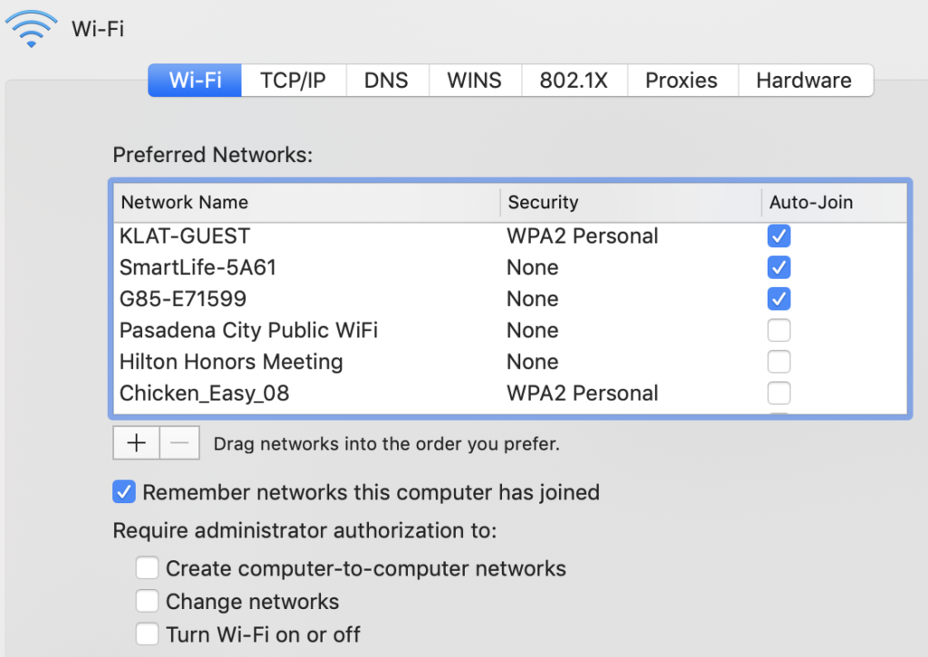This screenshot has height=657, width=928.
Task: Enable Create computer-to-computer networks authorization
Action: 147,567
